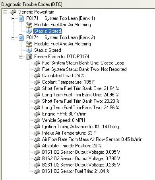Select Fuel System Status Bank Two: Not Reported
The image size is (155, 180).
tap(84, 69)
